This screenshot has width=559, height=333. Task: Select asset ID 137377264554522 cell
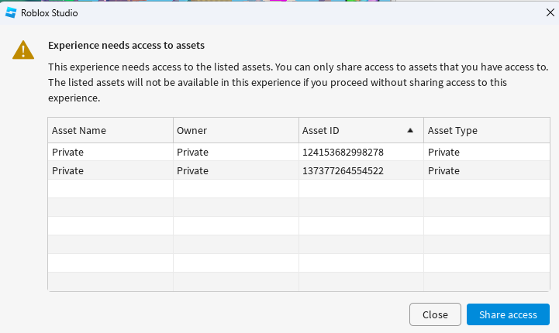click(x=343, y=171)
